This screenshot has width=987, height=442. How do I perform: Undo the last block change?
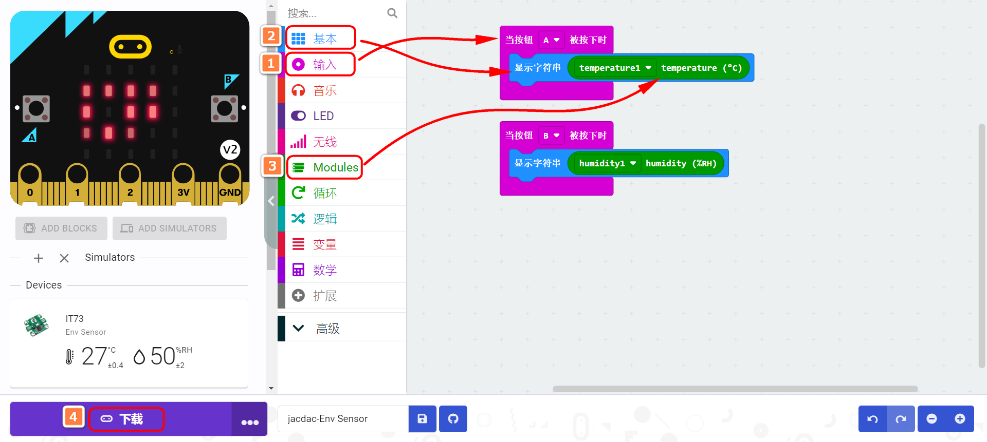872,419
